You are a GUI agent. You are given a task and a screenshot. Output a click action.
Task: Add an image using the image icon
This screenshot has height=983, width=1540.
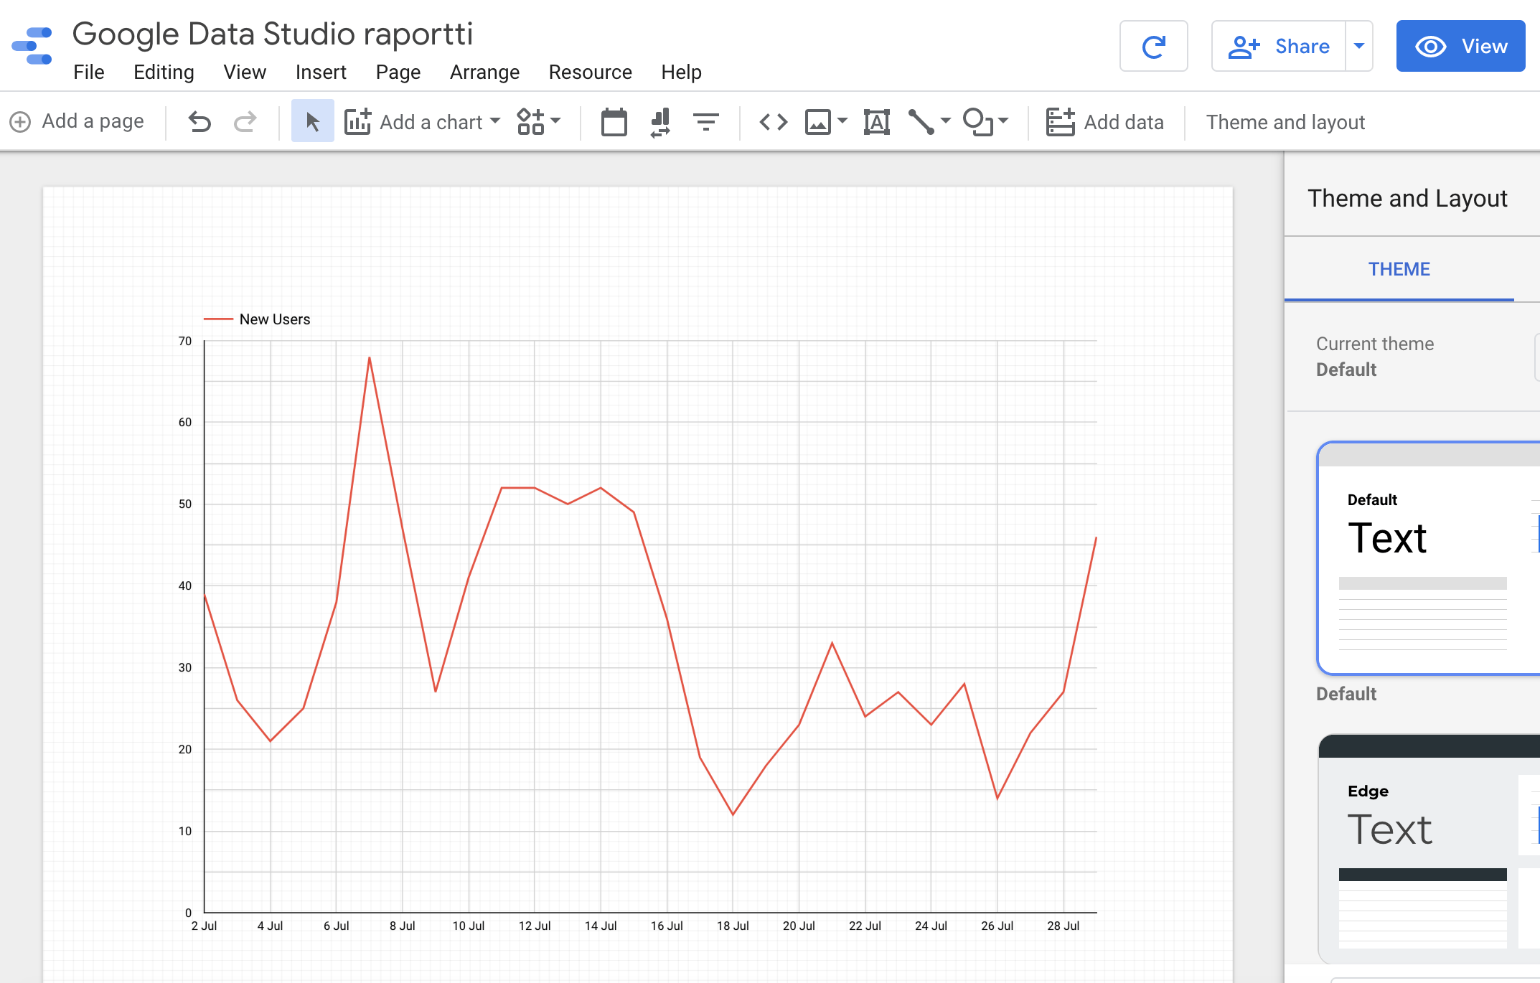pyautogui.click(x=818, y=122)
